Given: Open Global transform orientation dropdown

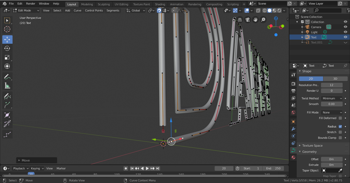Looking at the screenshot, I should point(136,10).
